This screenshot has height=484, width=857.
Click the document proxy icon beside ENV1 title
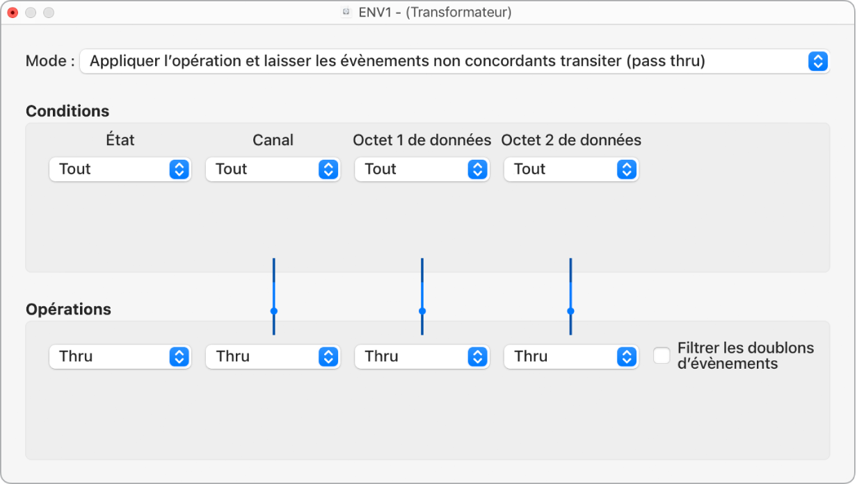pos(346,12)
